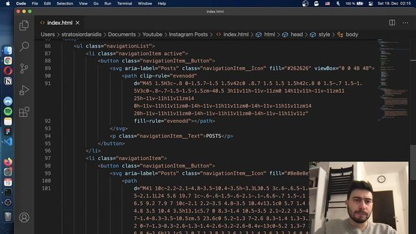Open the View menu
This screenshot has height=234, width=416.
[x=83, y=3]
